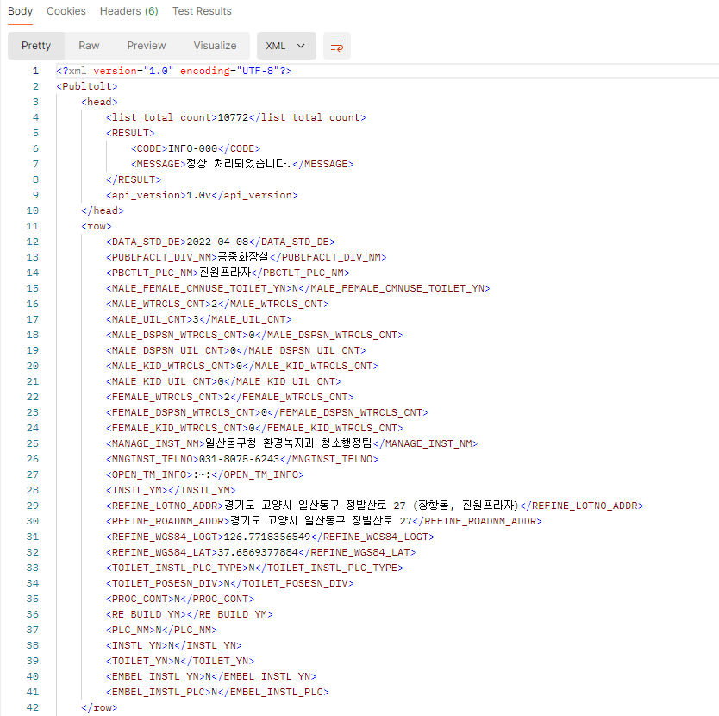This screenshot has height=716, width=719.
Task: Click the MALE_KID_WTRCLS_CNT line 20
Action: (242, 367)
